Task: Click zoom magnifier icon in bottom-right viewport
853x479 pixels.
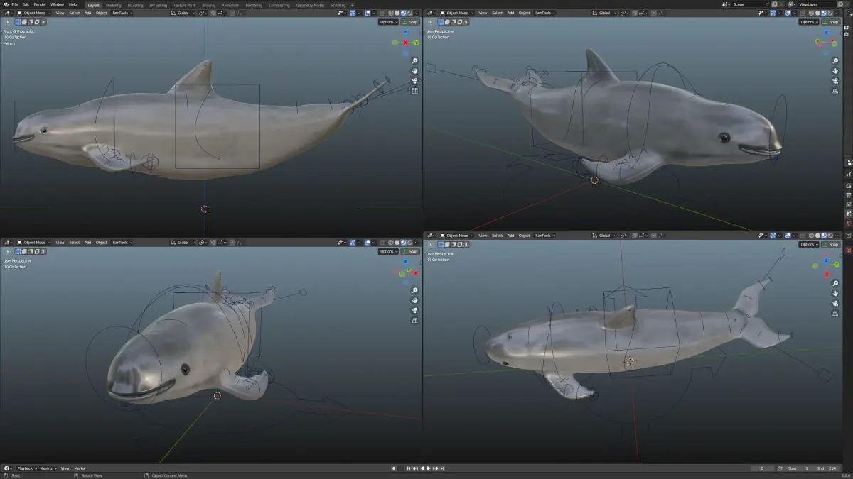Action: [x=835, y=284]
